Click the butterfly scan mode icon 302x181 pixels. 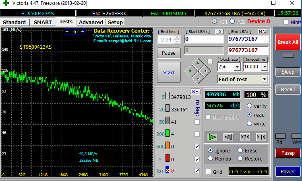(261, 137)
